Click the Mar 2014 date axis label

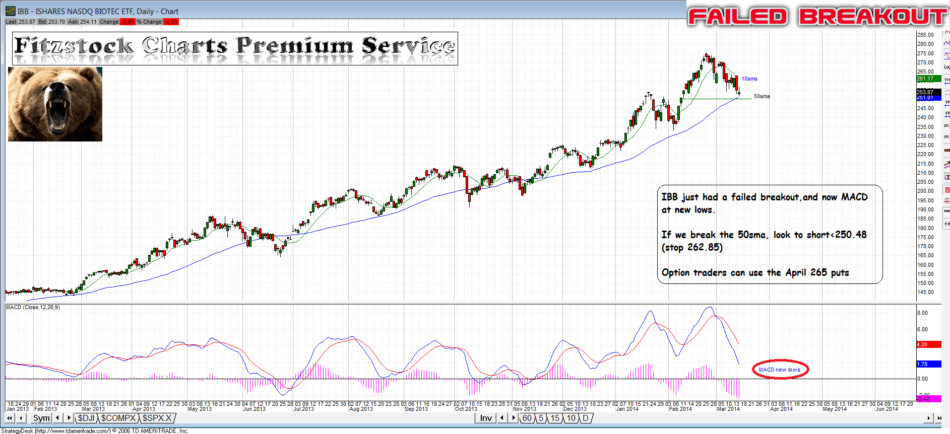pos(728,409)
